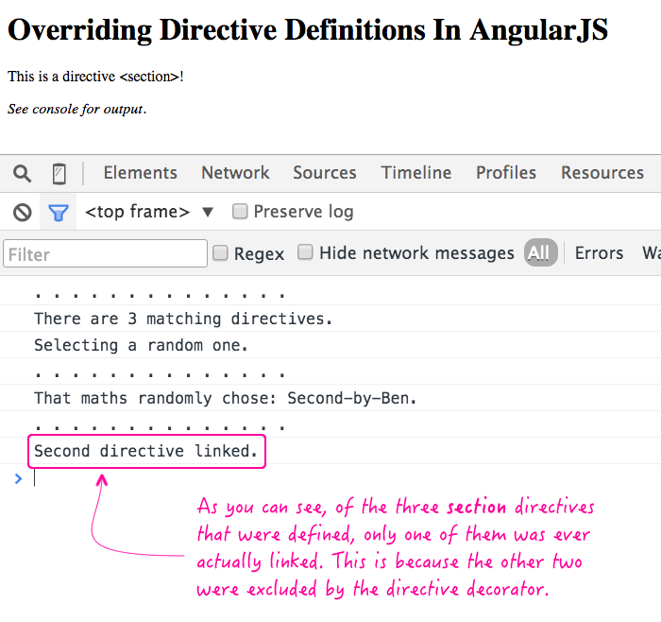Open the Network tab

point(235,173)
